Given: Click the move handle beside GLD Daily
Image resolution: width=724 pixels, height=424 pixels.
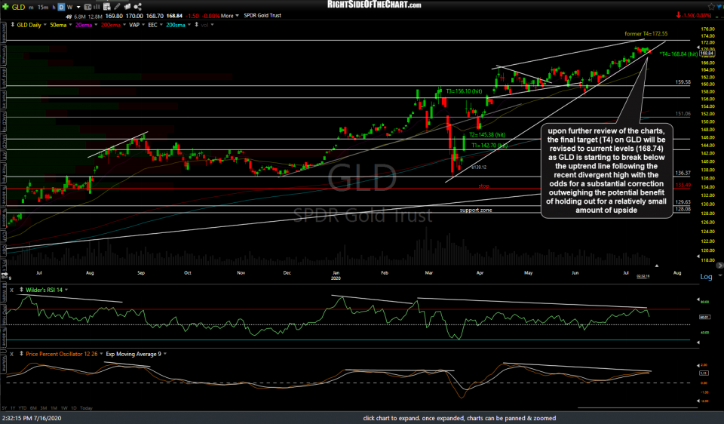Looking at the screenshot, I should pos(13,25).
